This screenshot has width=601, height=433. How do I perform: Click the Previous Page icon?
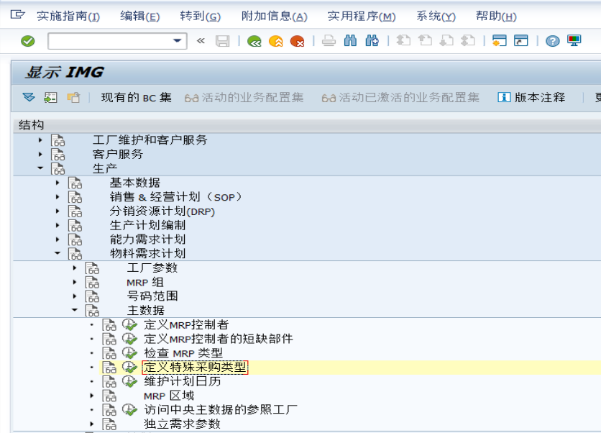(x=425, y=41)
